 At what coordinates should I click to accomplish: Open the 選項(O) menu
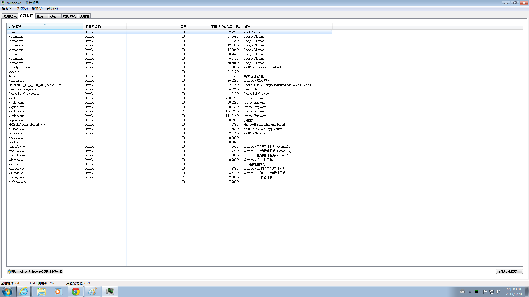click(22, 9)
